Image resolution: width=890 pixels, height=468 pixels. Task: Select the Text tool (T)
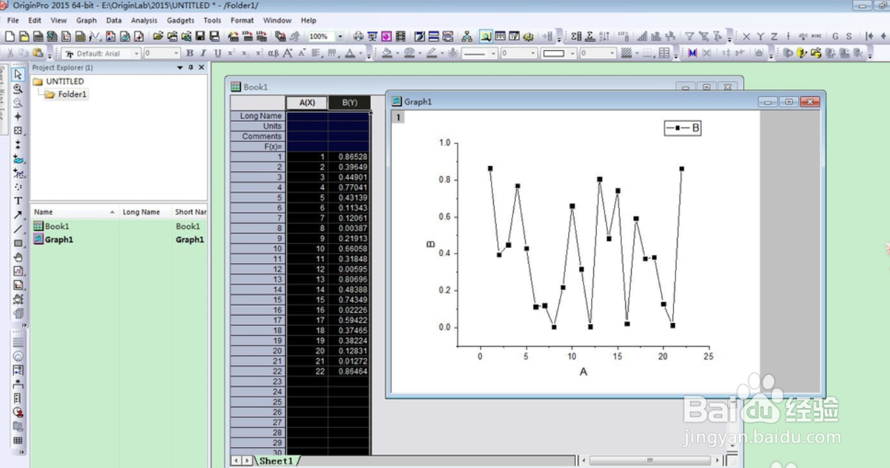point(18,201)
